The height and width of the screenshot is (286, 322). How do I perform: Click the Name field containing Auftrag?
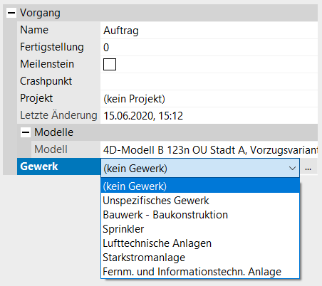(x=209, y=31)
